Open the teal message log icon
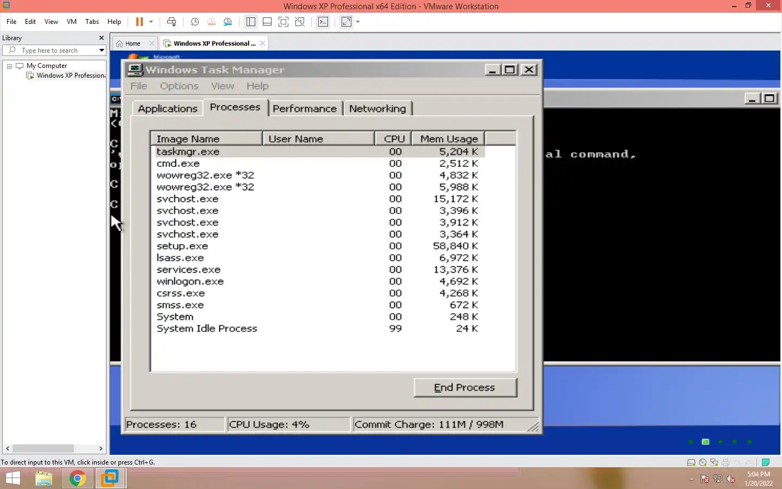The width and height of the screenshot is (782, 489). pyautogui.click(x=766, y=462)
